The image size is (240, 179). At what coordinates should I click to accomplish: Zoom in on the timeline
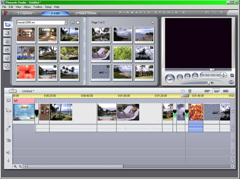point(15,166)
